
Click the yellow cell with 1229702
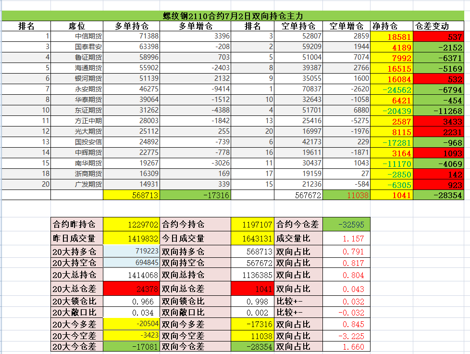[x=131, y=224]
